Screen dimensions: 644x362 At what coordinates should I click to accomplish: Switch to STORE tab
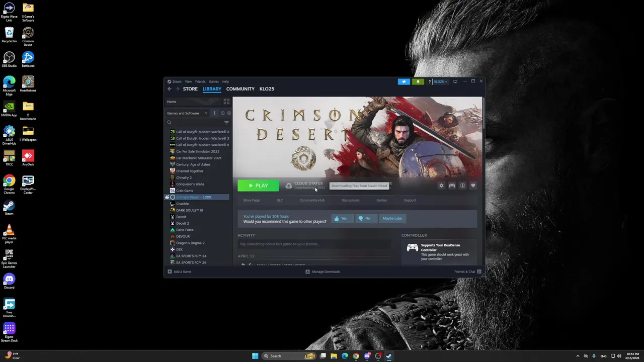190,89
